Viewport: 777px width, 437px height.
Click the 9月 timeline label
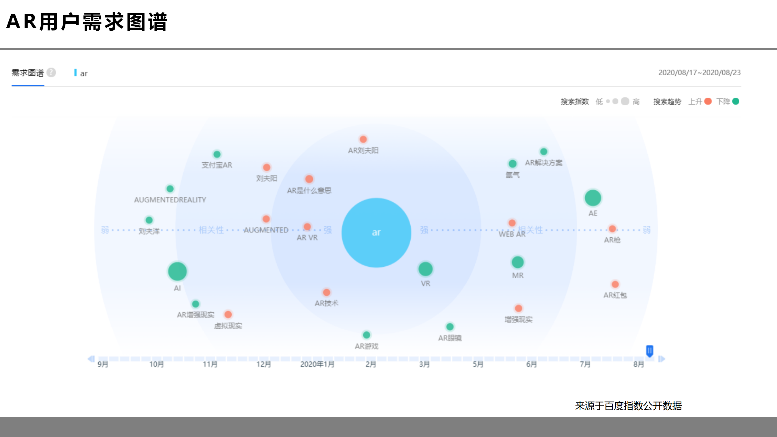[103, 364]
